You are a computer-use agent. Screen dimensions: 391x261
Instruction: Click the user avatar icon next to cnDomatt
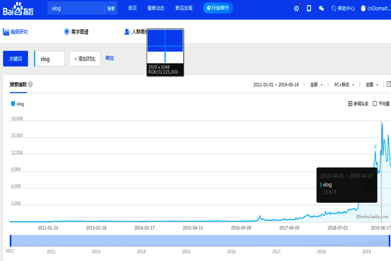(364, 8)
